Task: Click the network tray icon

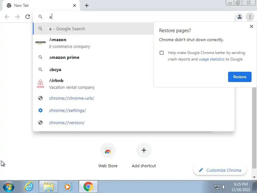Action: point(217,187)
